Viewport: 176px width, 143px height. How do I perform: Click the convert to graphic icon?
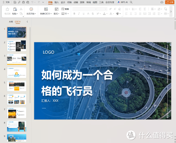[166, 9]
